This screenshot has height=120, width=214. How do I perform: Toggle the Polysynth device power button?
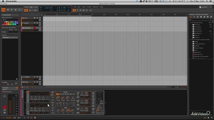click(28, 92)
